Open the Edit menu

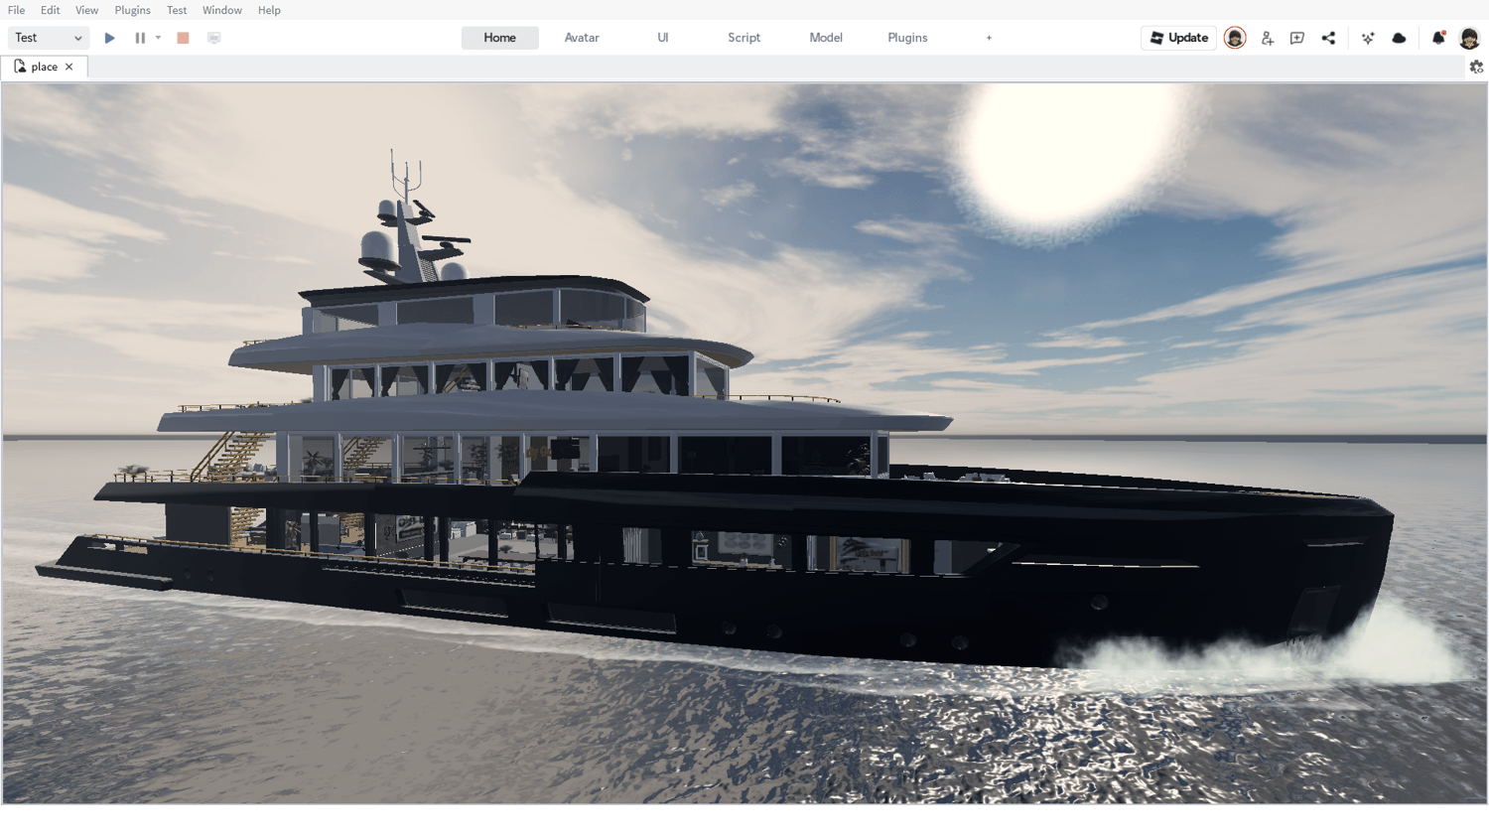pyautogui.click(x=51, y=10)
